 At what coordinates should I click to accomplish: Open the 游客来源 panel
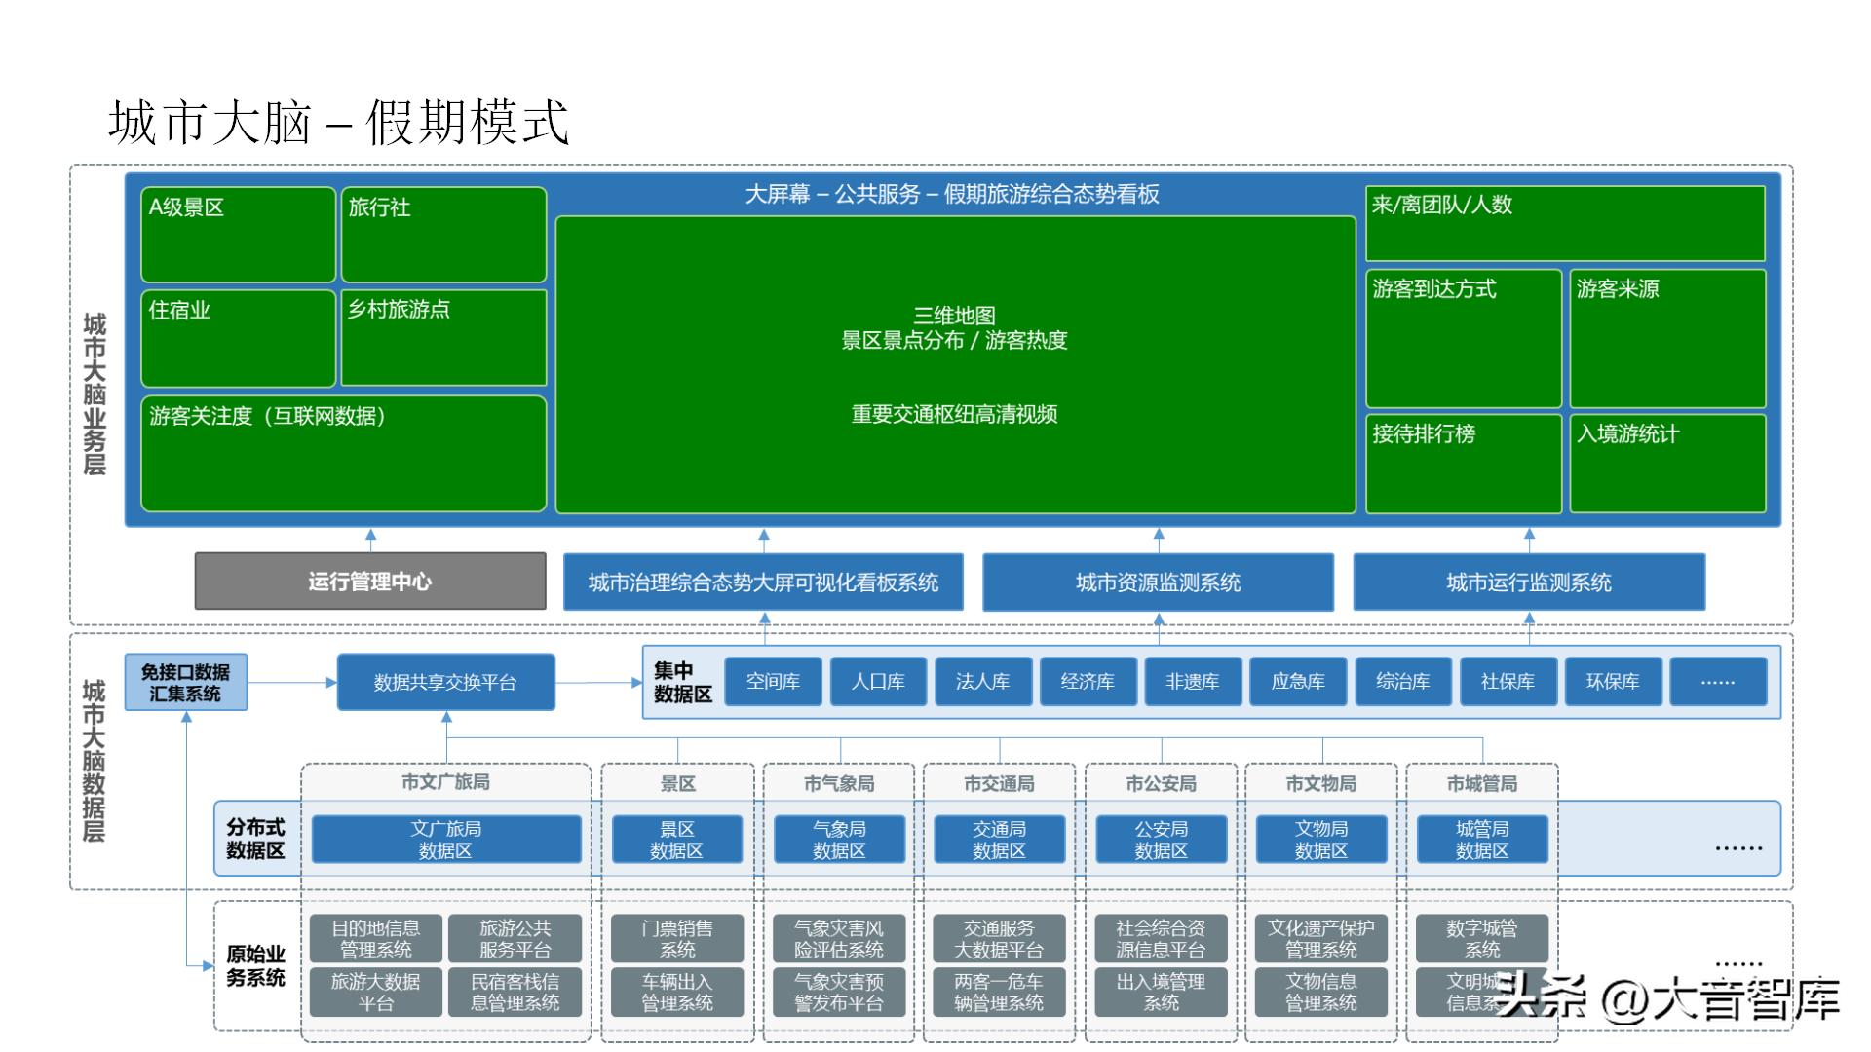(1668, 336)
